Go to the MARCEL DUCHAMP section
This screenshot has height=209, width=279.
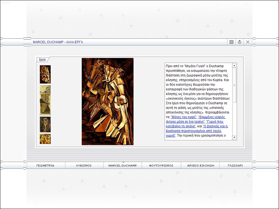tap(123, 165)
